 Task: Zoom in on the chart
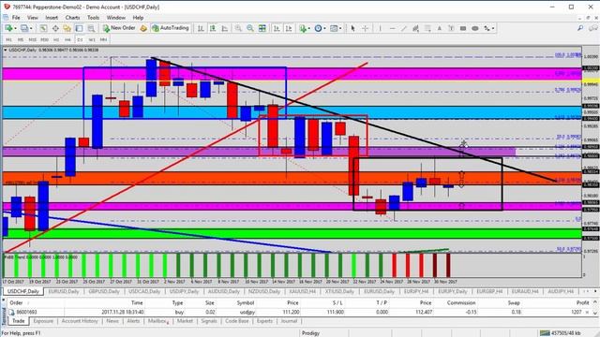click(238, 28)
